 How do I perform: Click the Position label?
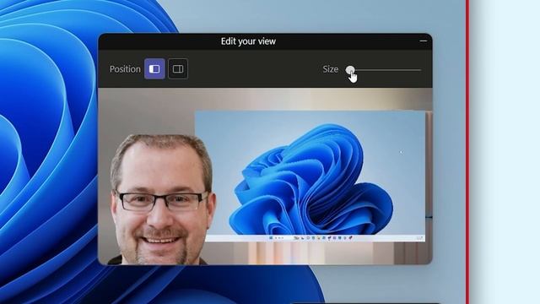coord(125,69)
